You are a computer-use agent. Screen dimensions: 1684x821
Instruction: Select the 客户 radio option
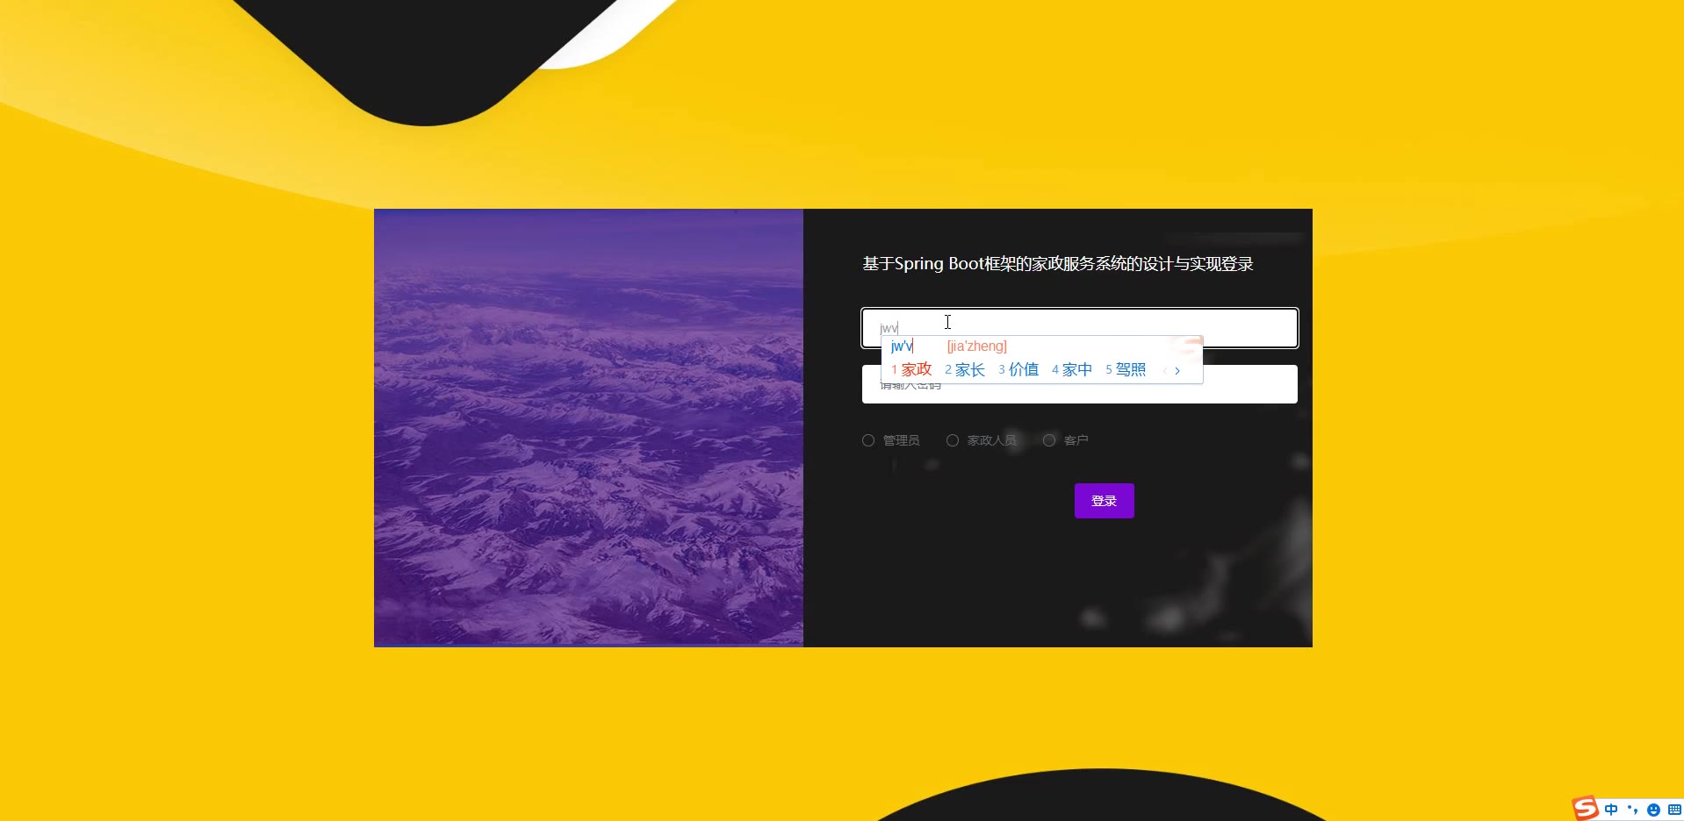pos(1049,440)
